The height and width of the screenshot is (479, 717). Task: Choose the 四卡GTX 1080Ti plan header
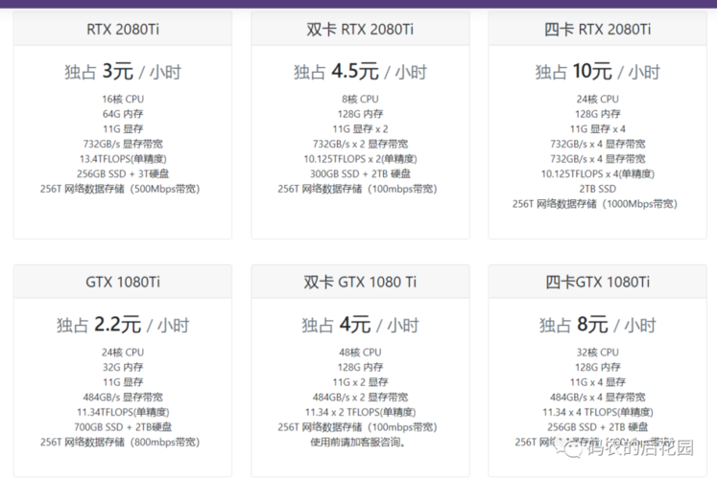pos(597,282)
